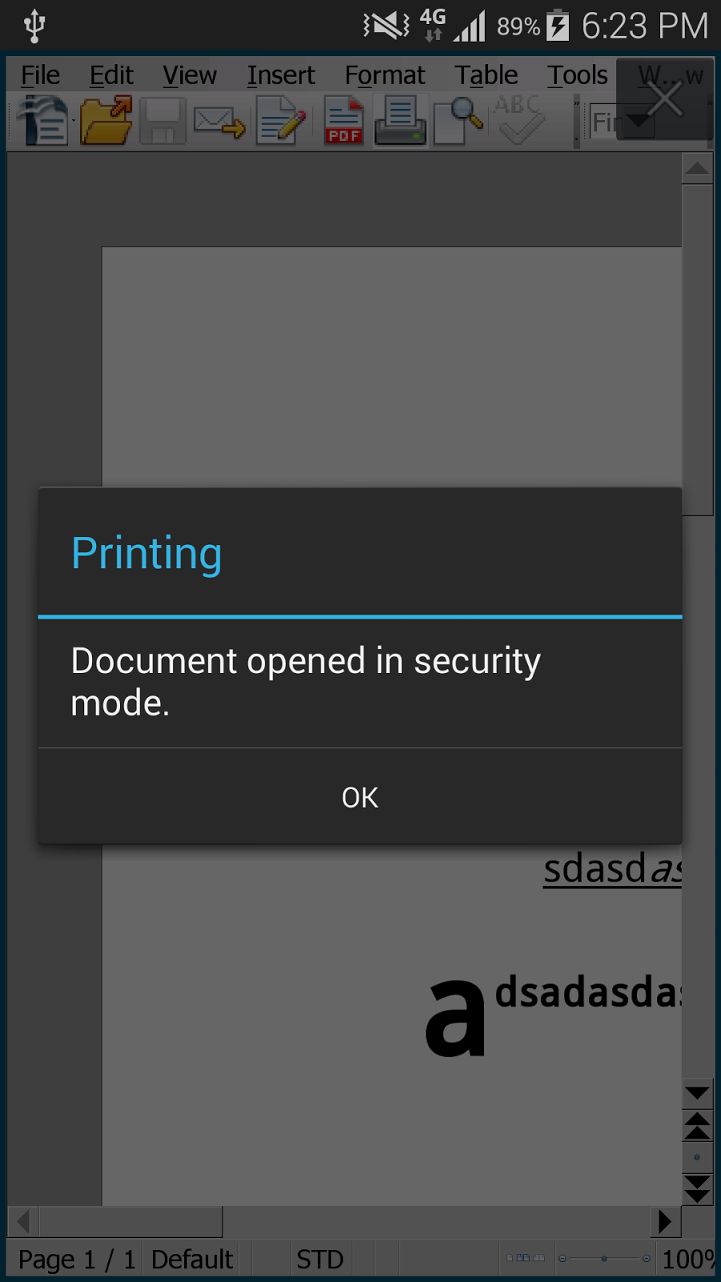Open the Format menu
The image size is (721, 1282).
[x=385, y=75]
